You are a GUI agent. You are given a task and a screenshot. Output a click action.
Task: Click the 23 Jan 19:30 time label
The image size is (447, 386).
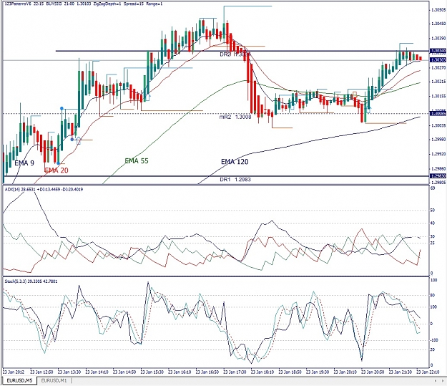click(318, 372)
